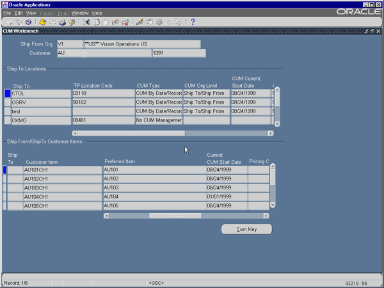
Task: Open the Tools menu
Action: (63, 13)
